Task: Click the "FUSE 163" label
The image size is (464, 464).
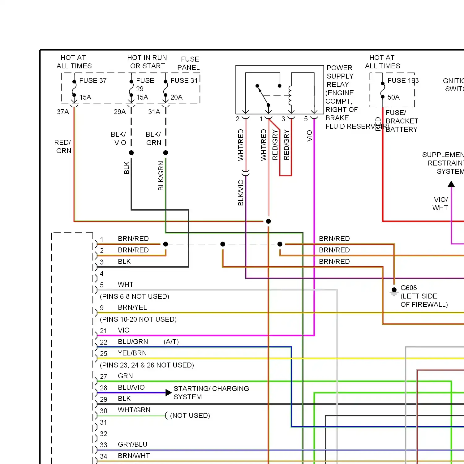Action: 403,81
